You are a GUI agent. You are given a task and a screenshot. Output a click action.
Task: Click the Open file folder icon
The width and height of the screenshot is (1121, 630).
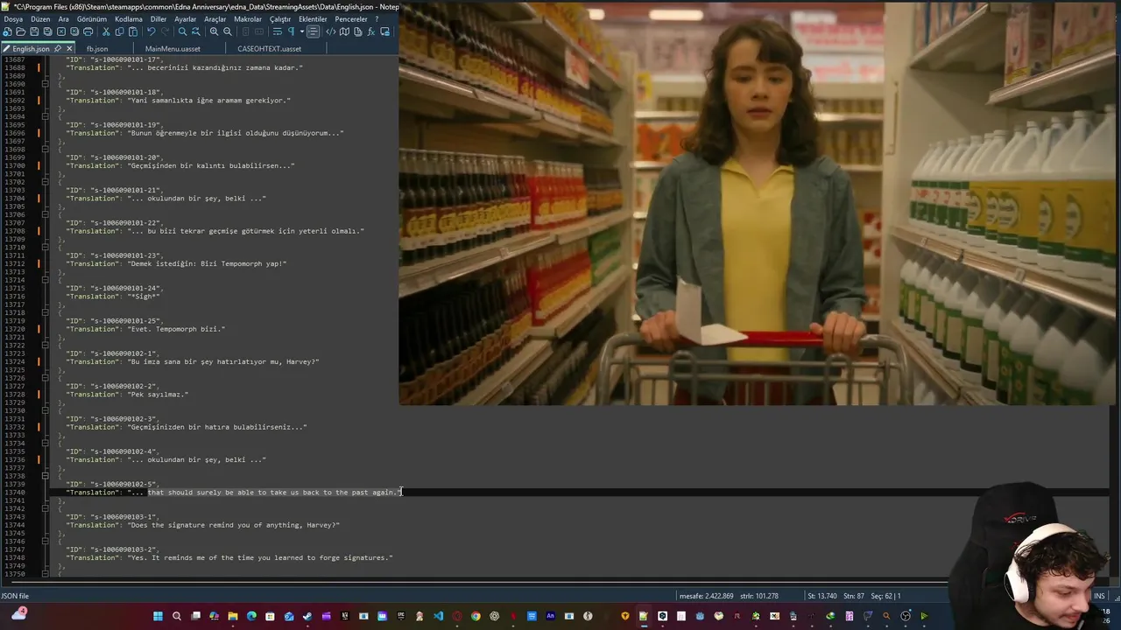(x=20, y=31)
